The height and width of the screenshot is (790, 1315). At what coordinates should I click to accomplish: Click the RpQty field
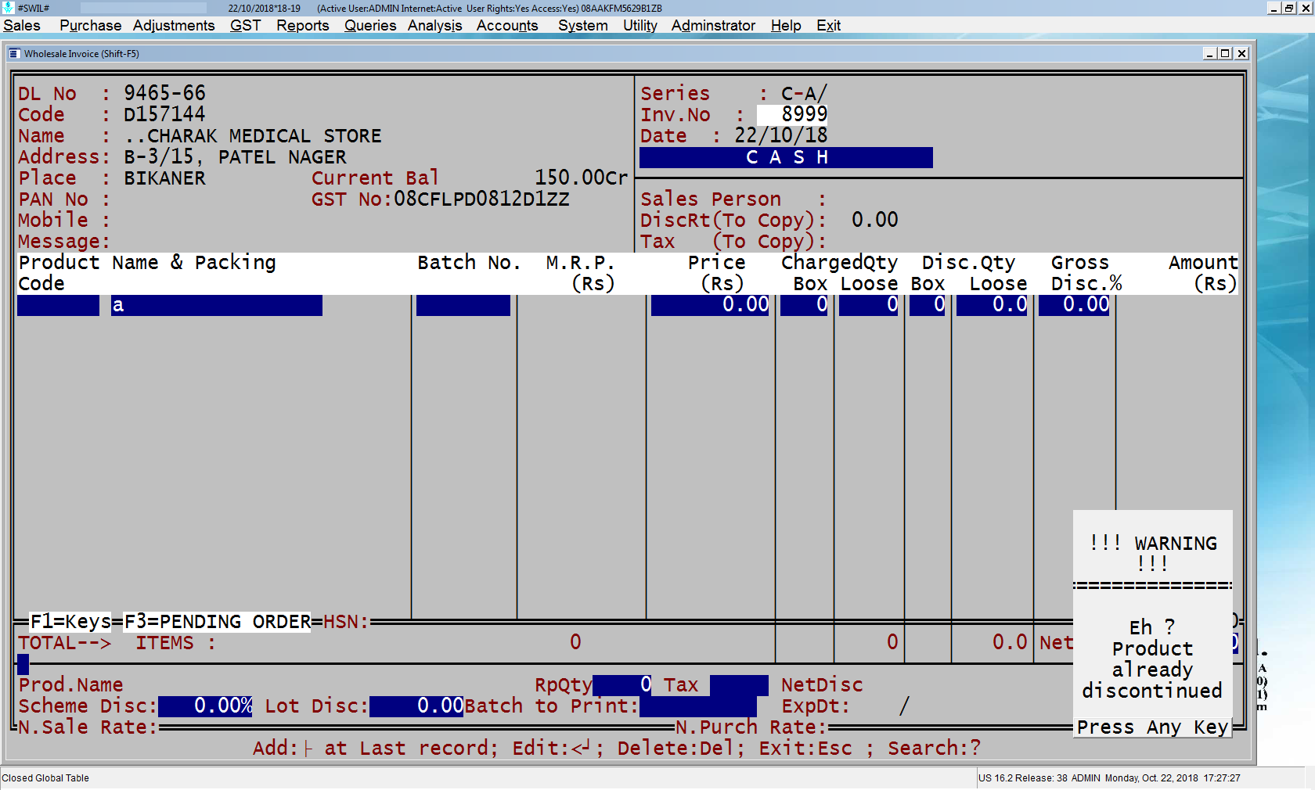622,685
